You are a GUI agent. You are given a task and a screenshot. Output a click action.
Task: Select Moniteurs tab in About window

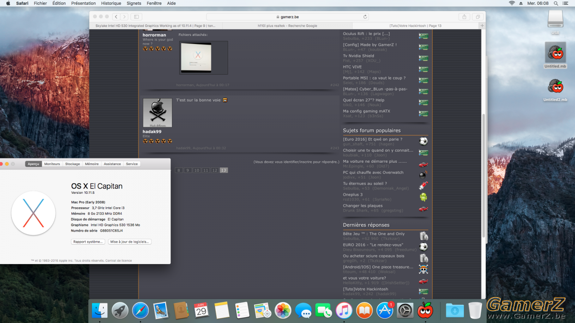coord(52,164)
